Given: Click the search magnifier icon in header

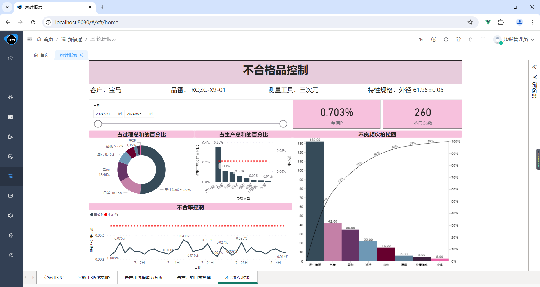Looking at the screenshot, I should tap(446, 39).
